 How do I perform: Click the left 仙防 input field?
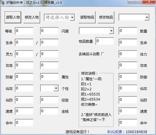coord(24,100)
